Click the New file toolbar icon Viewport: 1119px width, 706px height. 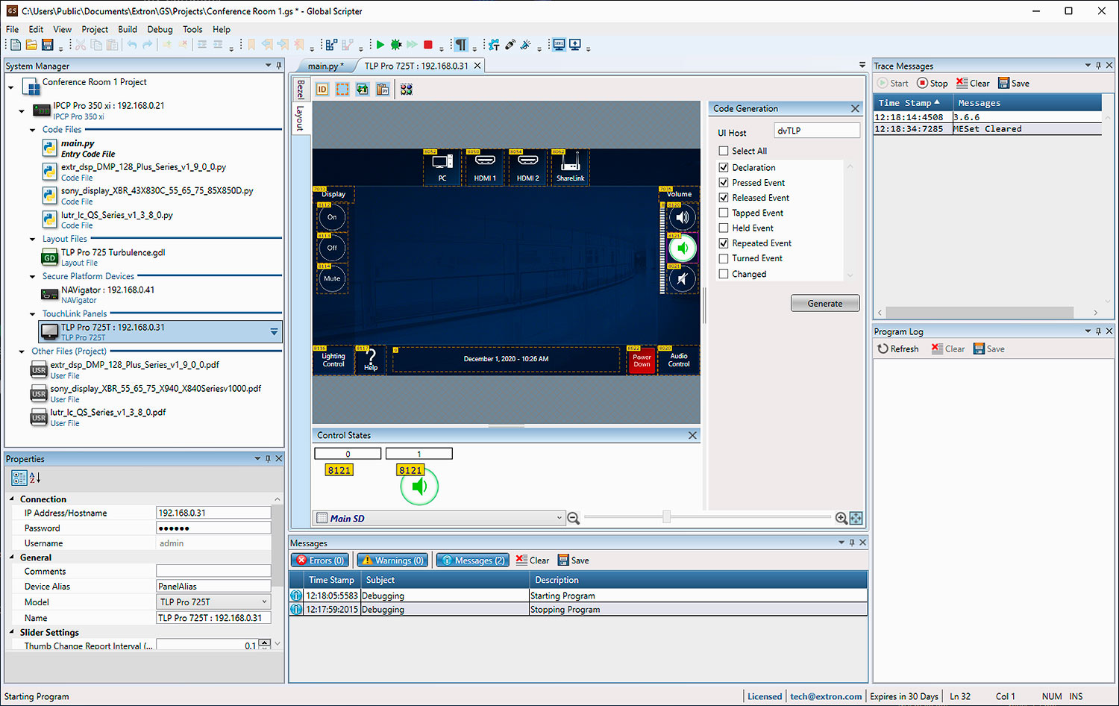[x=16, y=46]
